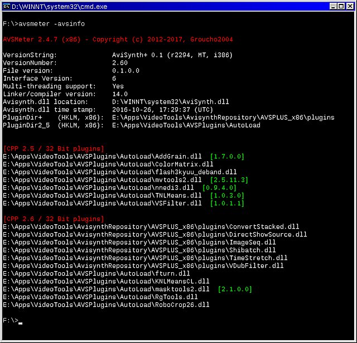Click the red AVSMeter 2.4.7 copyright line
The image size is (357, 343).
pyautogui.click(x=118, y=40)
